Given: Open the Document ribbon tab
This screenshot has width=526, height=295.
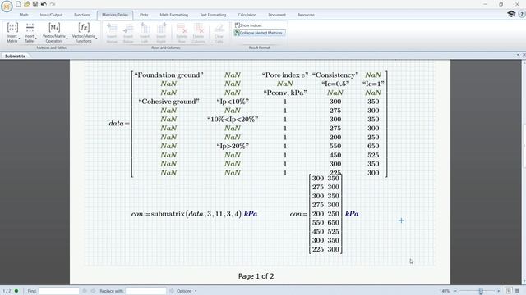Looking at the screenshot, I should (277, 15).
